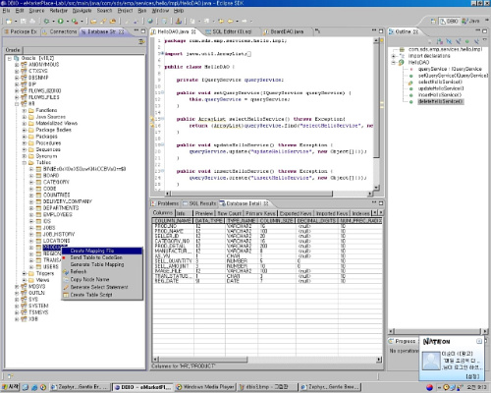The width and height of the screenshot is (491, 393).
Task: Choose Copy Node Name in context menu
Action: coord(102,280)
